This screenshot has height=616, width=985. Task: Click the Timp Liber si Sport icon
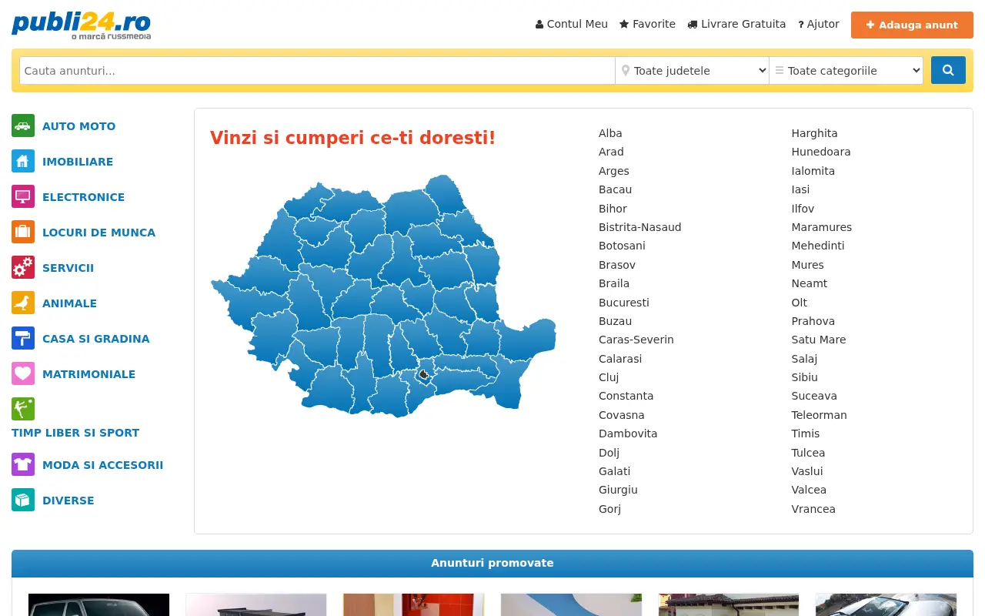[23, 409]
